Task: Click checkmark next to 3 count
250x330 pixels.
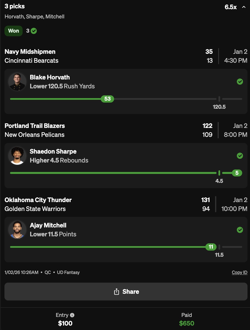Action: click(34, 31)
